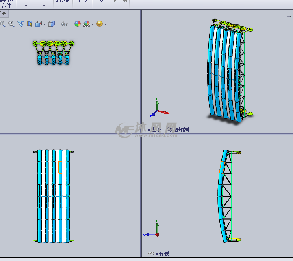The image size is (293, 261).
Task: Select the Zoom to Area magnifier icon
Action: point(11,24)
